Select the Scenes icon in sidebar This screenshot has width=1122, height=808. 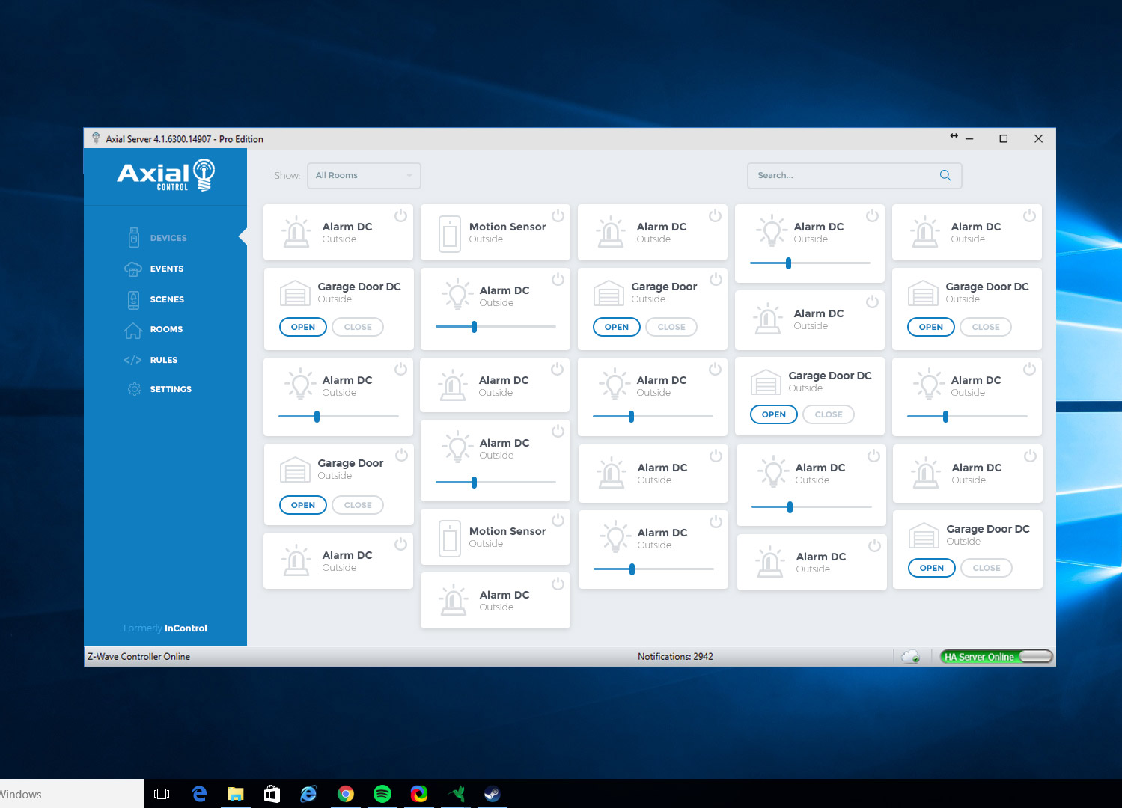click(x=133, y=299)
